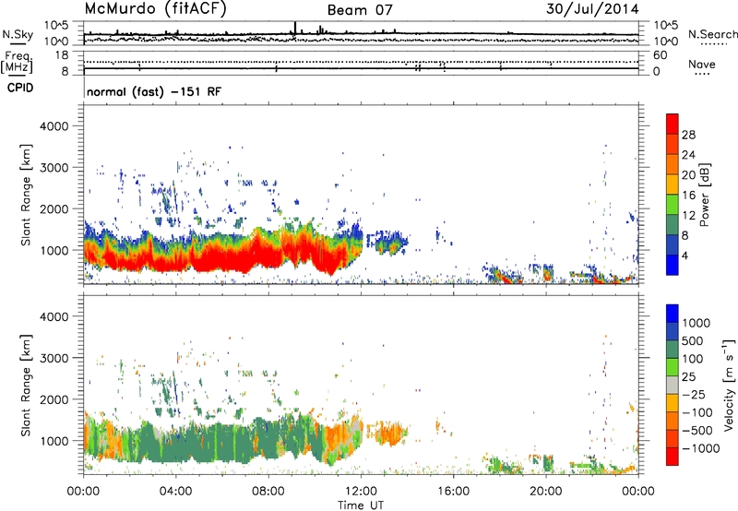The image size is (738, 511).
Task: Click the Nave legend label
Action: [702, 65]
